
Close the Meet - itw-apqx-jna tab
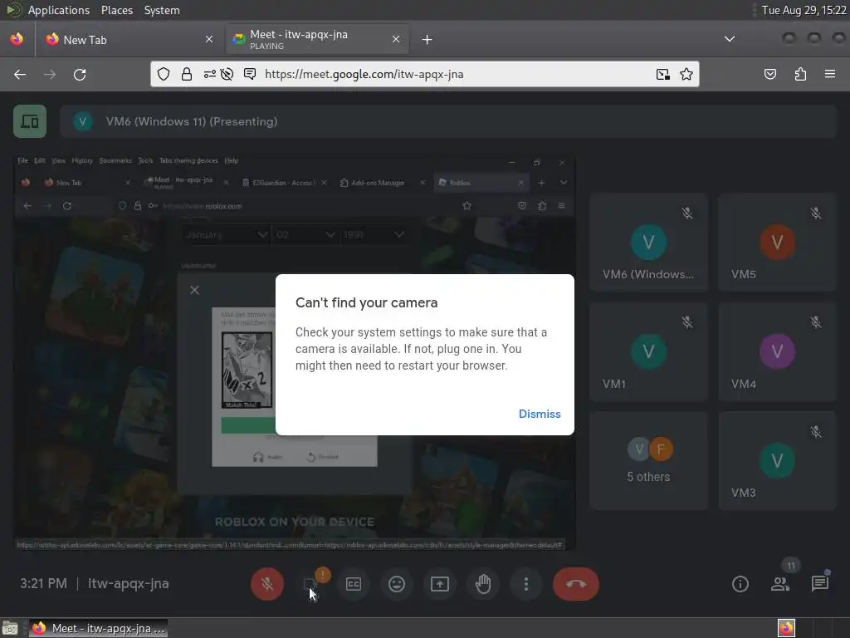pyautogui.click(x=396, y=40)
